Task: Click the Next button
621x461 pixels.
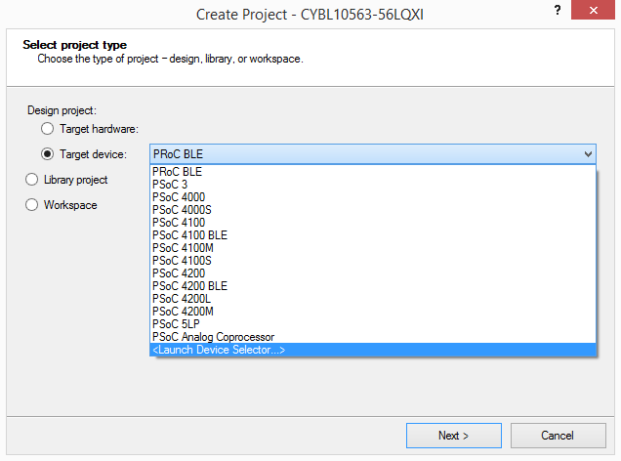Action: coord(454,436)
